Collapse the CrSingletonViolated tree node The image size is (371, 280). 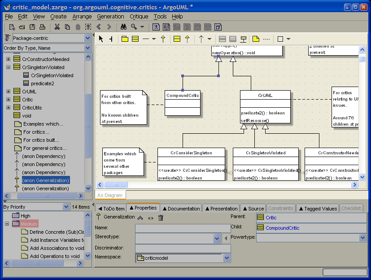tap(8, 67)
